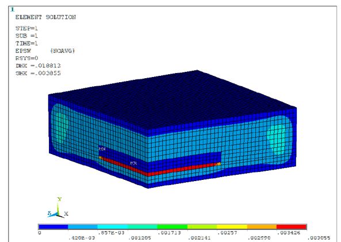Select the cyan contour legend swatch
Image resolution: width=341 pixels, height=242 pixels.
coord(113,227)
